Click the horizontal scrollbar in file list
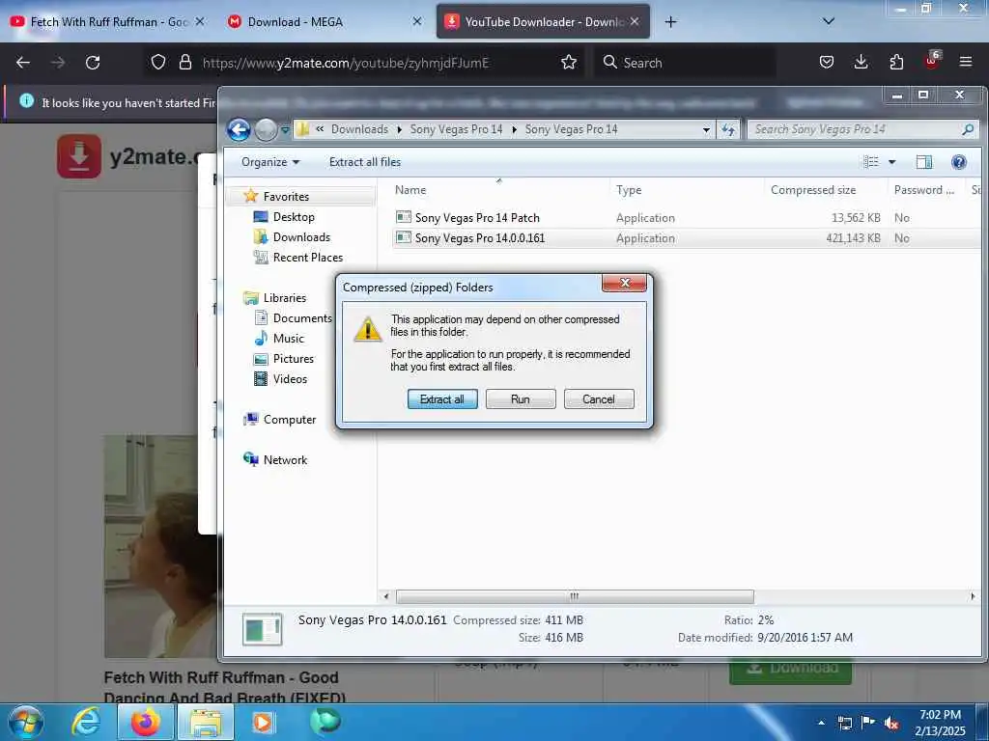989x741 pixels. tap(574, 596)
